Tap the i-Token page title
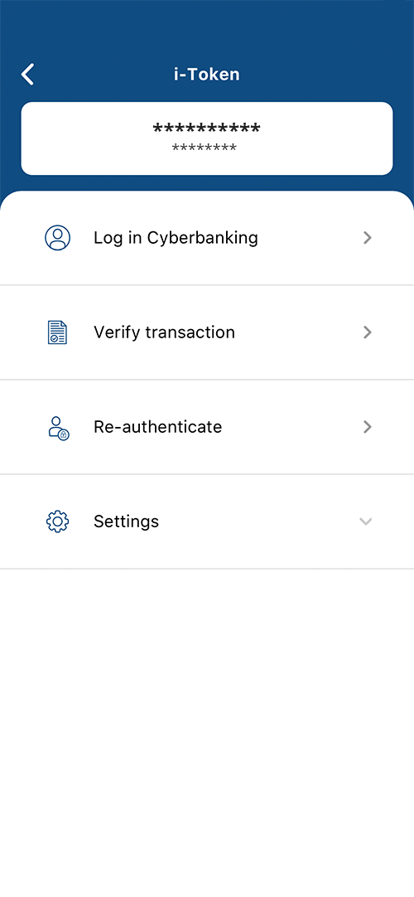Image resolution: width=414 pixels, height=897 pixels. click(x=207, y=75)
